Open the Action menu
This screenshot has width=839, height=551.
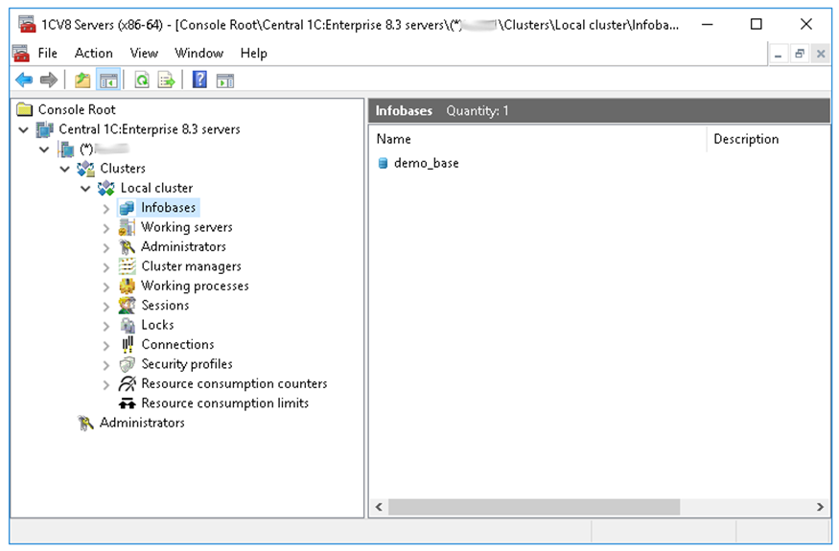click(x=93, y=53)
